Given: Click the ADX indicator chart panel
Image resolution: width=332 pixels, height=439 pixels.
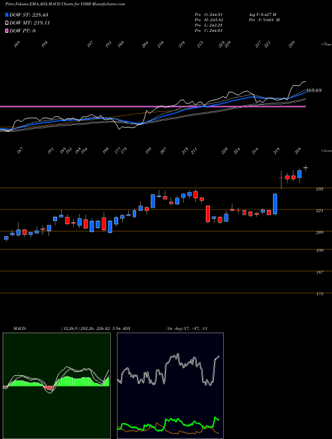Looking at the screenshot, I should click(170, 386).
